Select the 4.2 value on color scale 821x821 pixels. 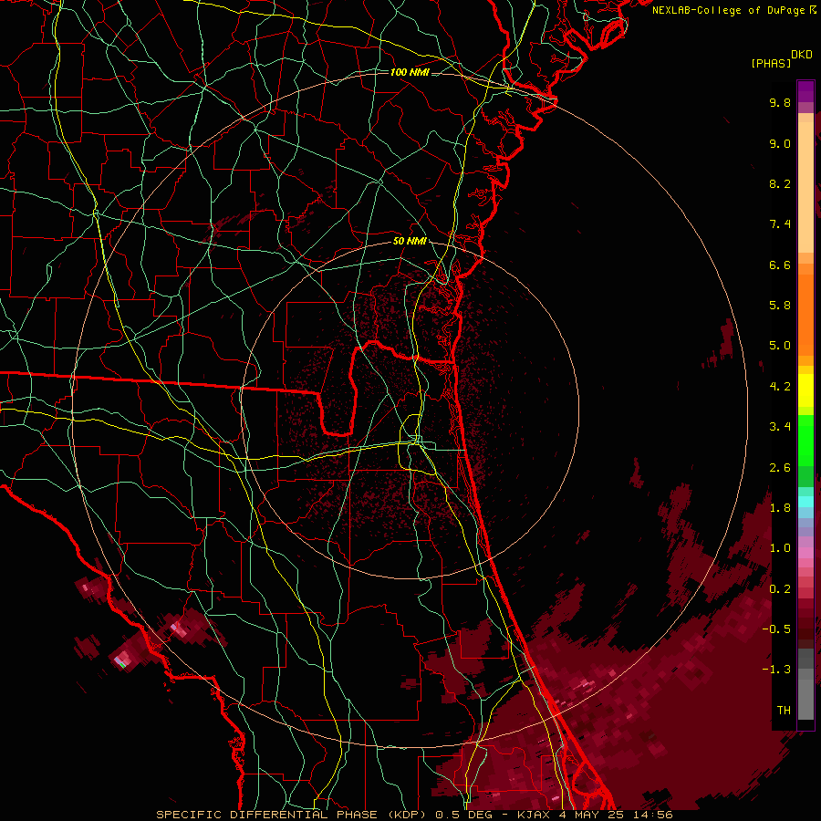click(780, 387)
